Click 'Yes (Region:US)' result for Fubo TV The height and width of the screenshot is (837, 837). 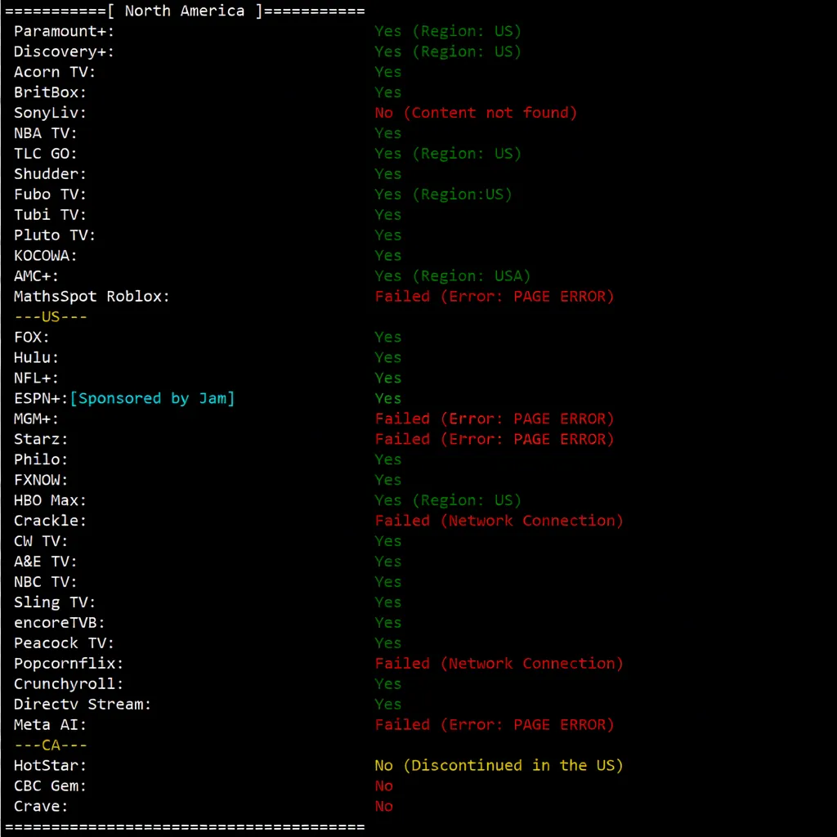click(443, 195)
